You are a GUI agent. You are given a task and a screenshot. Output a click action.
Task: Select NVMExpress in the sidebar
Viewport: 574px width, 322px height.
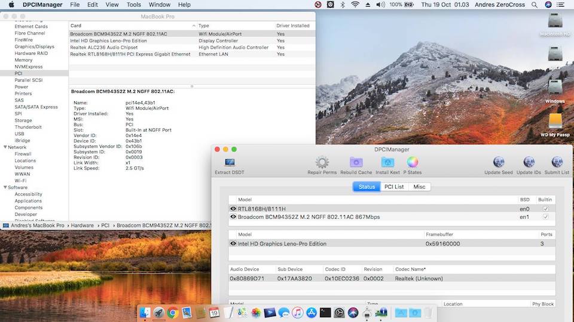[x=29, y=67]
